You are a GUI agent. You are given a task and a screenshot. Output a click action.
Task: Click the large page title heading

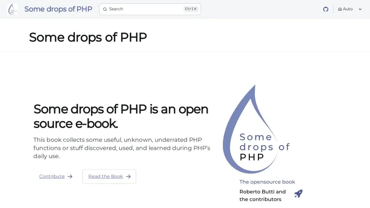coord(88,37)
